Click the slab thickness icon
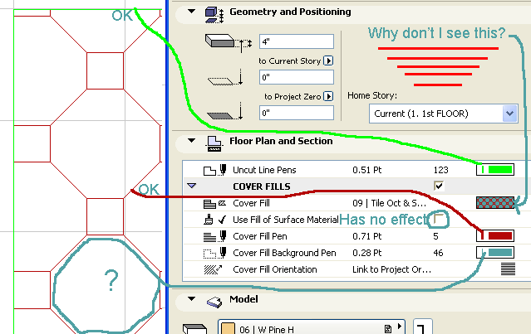 228,43
